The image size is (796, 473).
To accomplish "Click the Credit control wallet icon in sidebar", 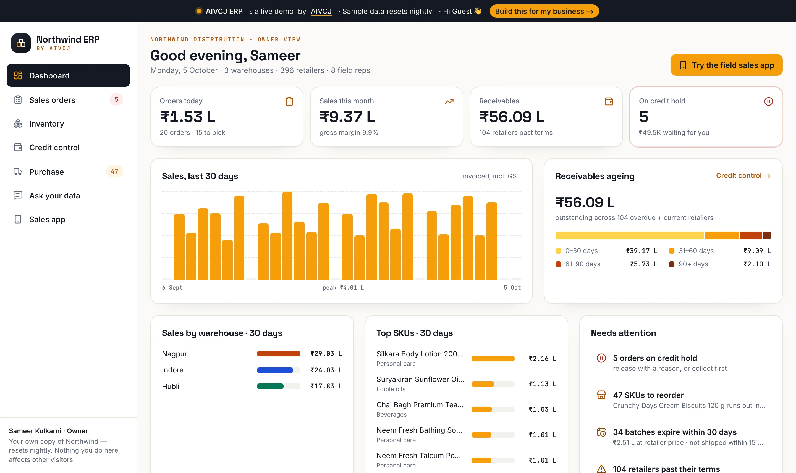I will 18,148.
